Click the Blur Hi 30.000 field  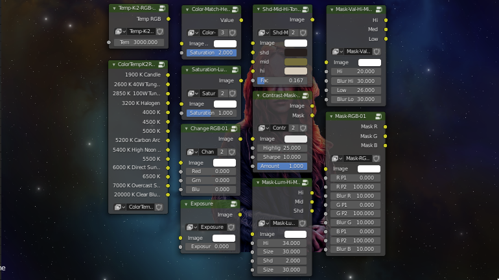[356, 81]
